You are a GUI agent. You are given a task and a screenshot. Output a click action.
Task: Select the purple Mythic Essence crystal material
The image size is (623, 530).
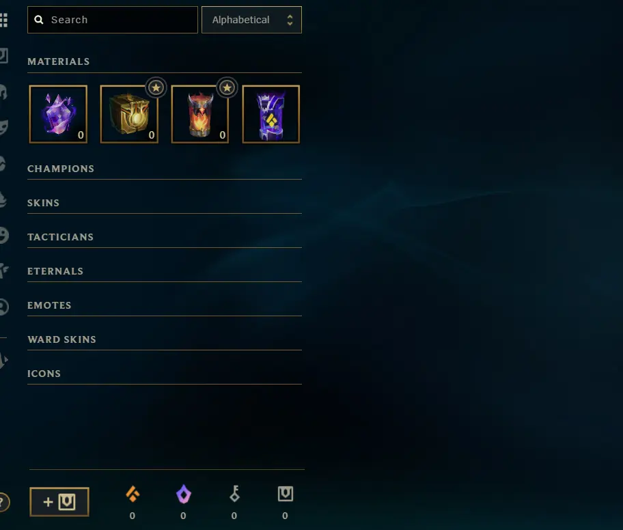point(58,115)
